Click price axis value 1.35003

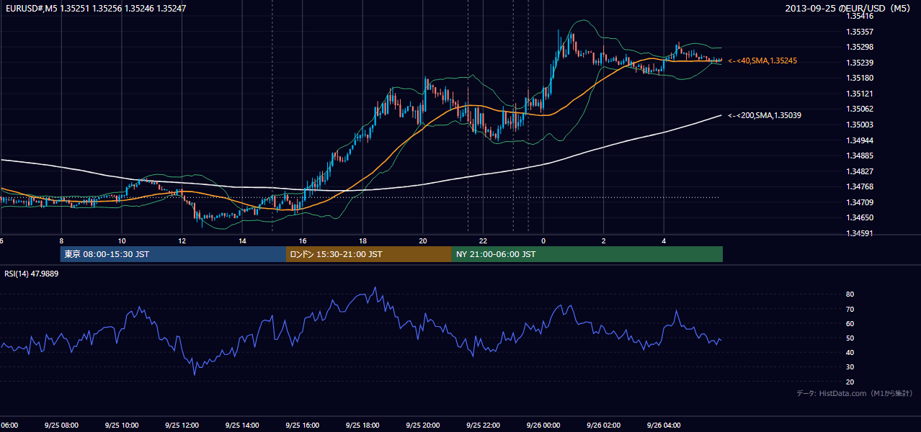pyautogui.click(x=859, y=125)
